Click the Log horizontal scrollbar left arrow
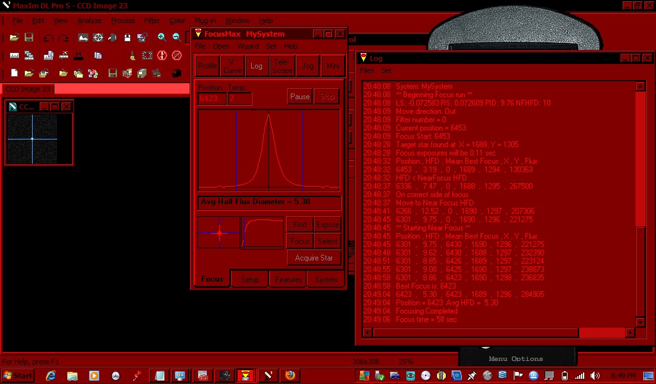 coord(367,333)
